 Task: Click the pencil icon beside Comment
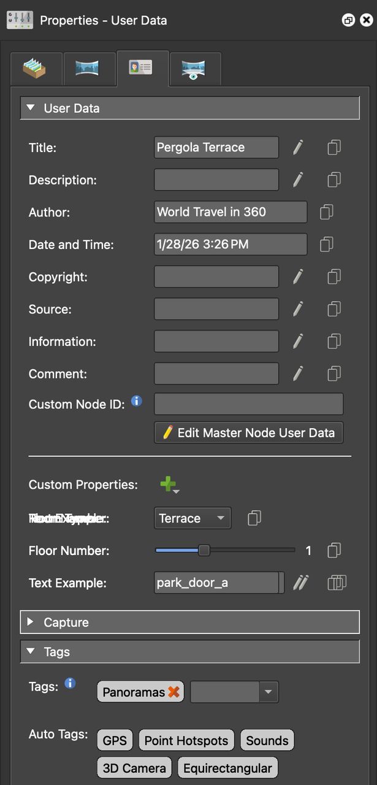(x=298, y=373)
